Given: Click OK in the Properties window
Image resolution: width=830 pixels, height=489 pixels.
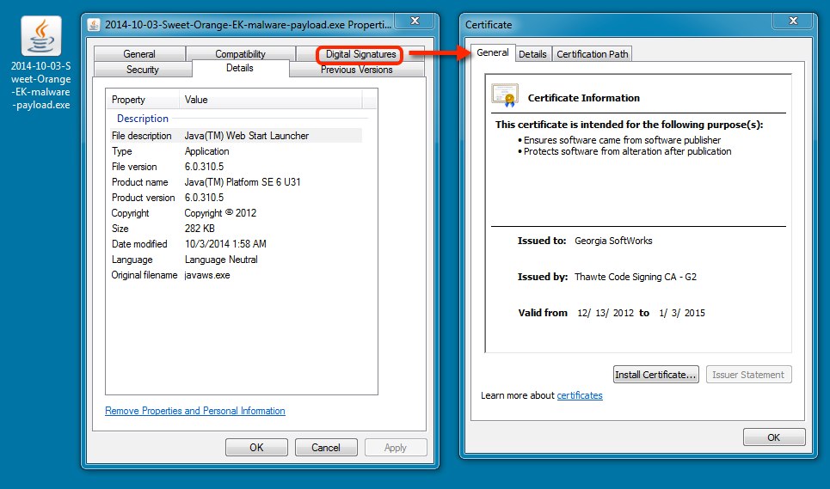Looking at the screenshot, I should [x=256, y=447].
